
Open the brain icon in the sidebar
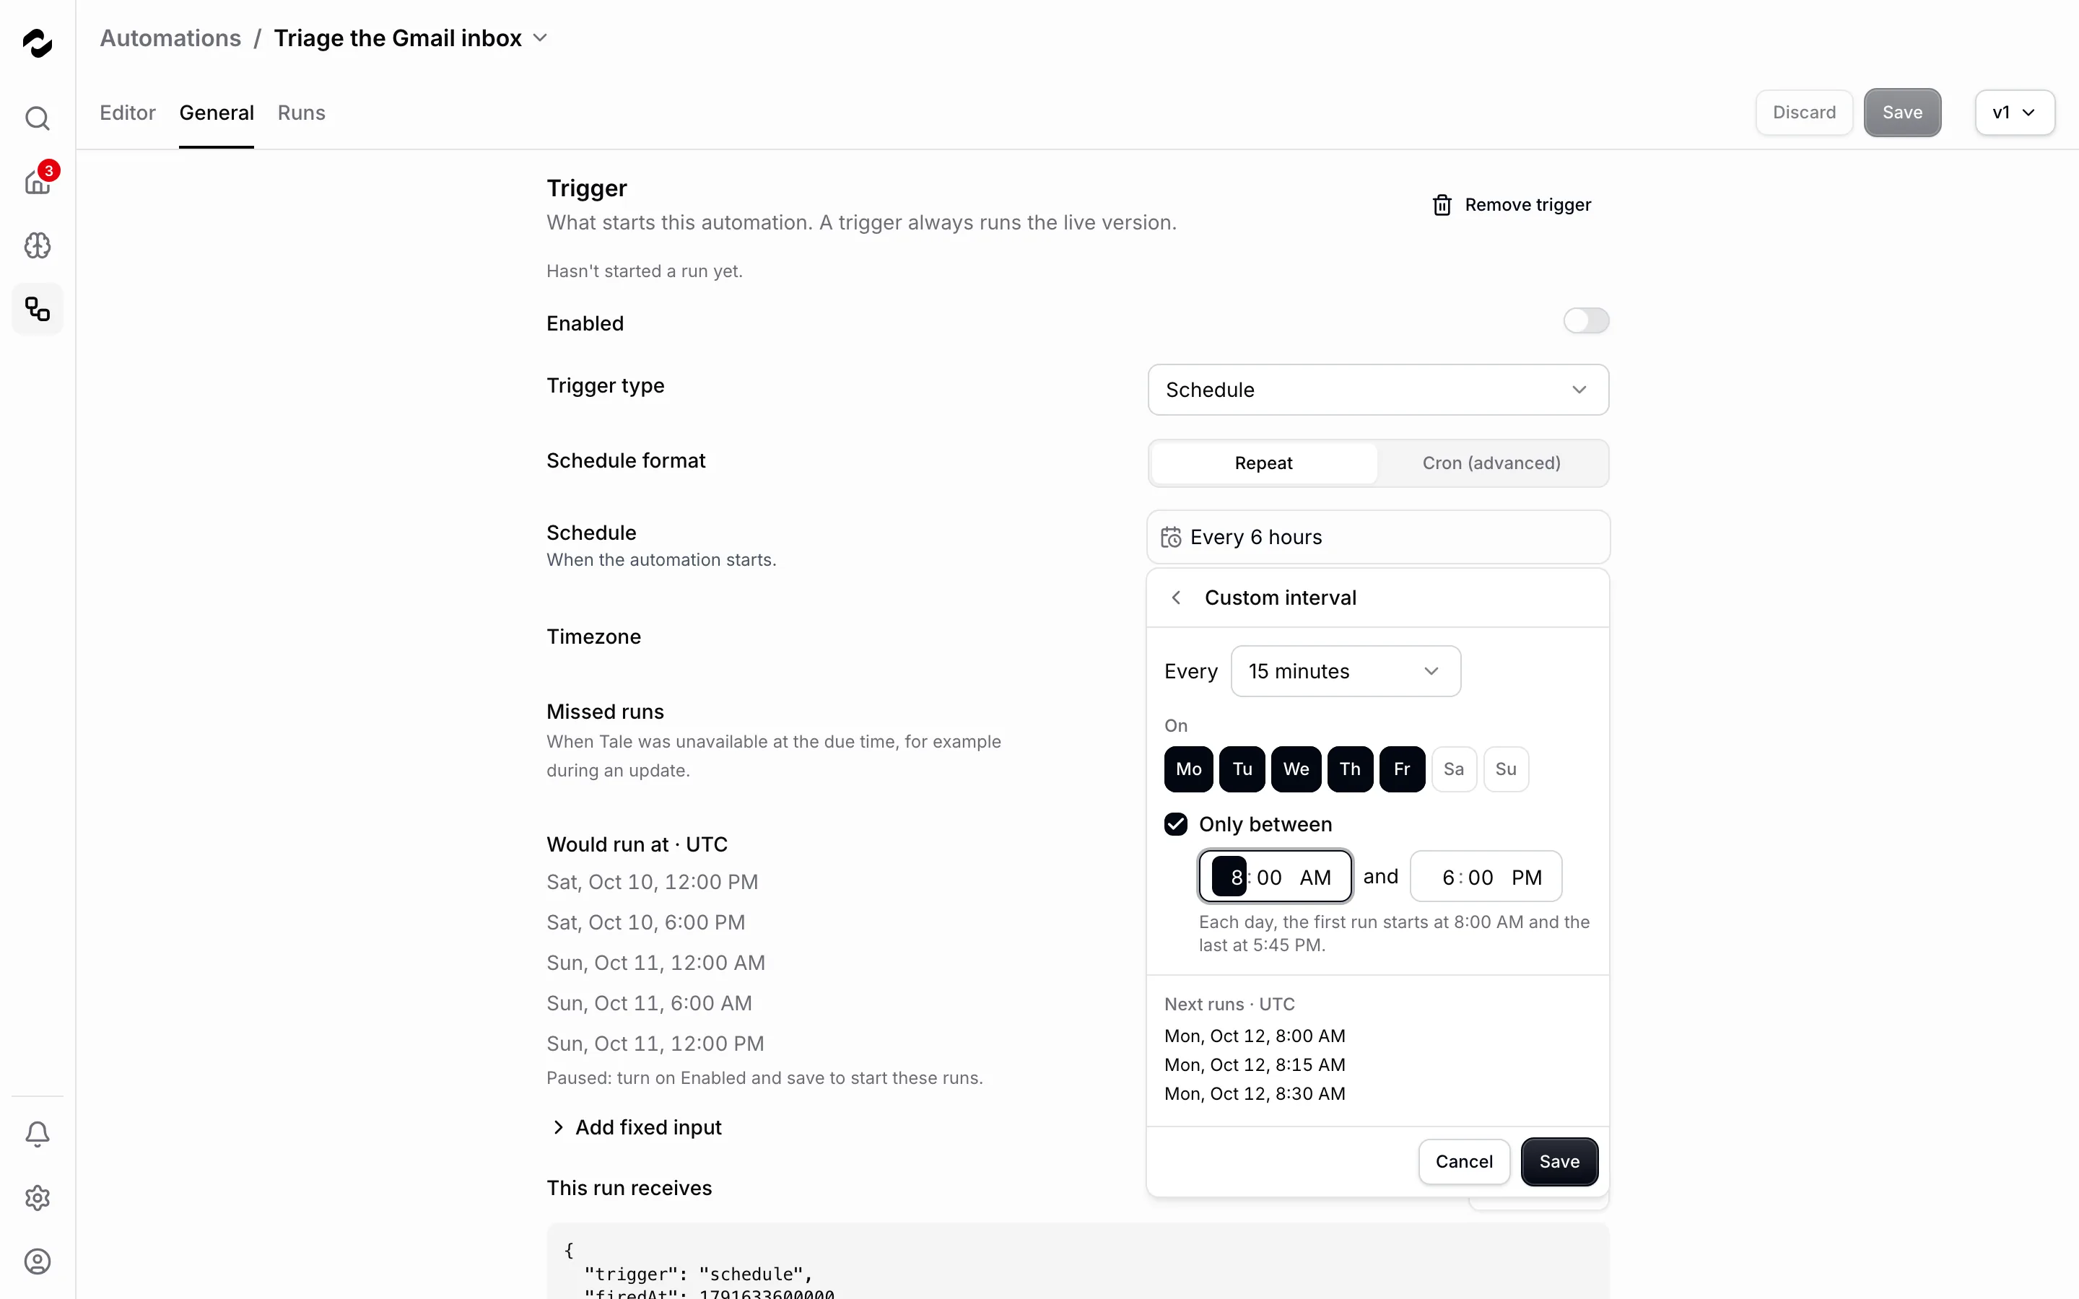tap(37, 245)
